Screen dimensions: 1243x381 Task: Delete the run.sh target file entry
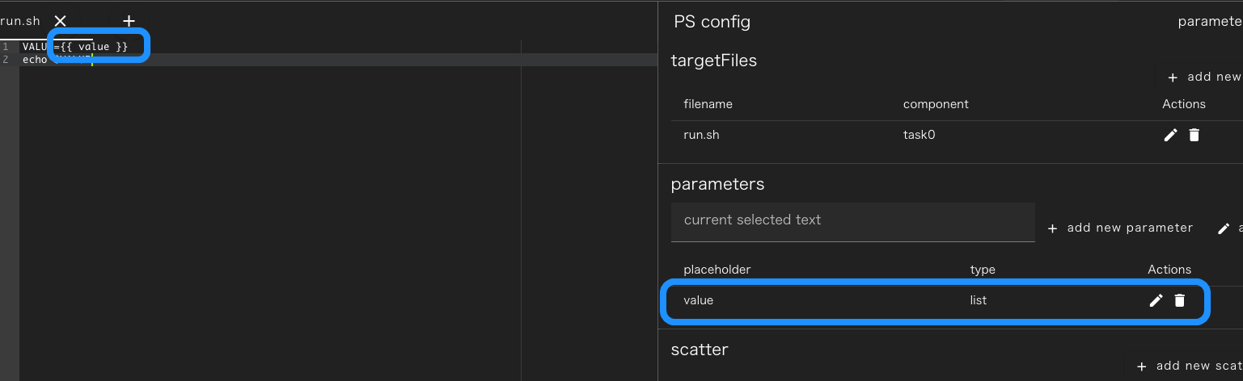(x=1194, y=135)
